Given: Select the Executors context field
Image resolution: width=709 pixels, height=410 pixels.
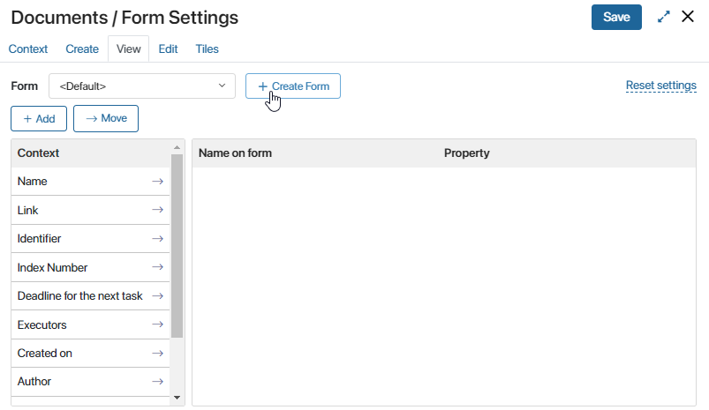Looking at the screenshot, I should click(x=90, y=324).
